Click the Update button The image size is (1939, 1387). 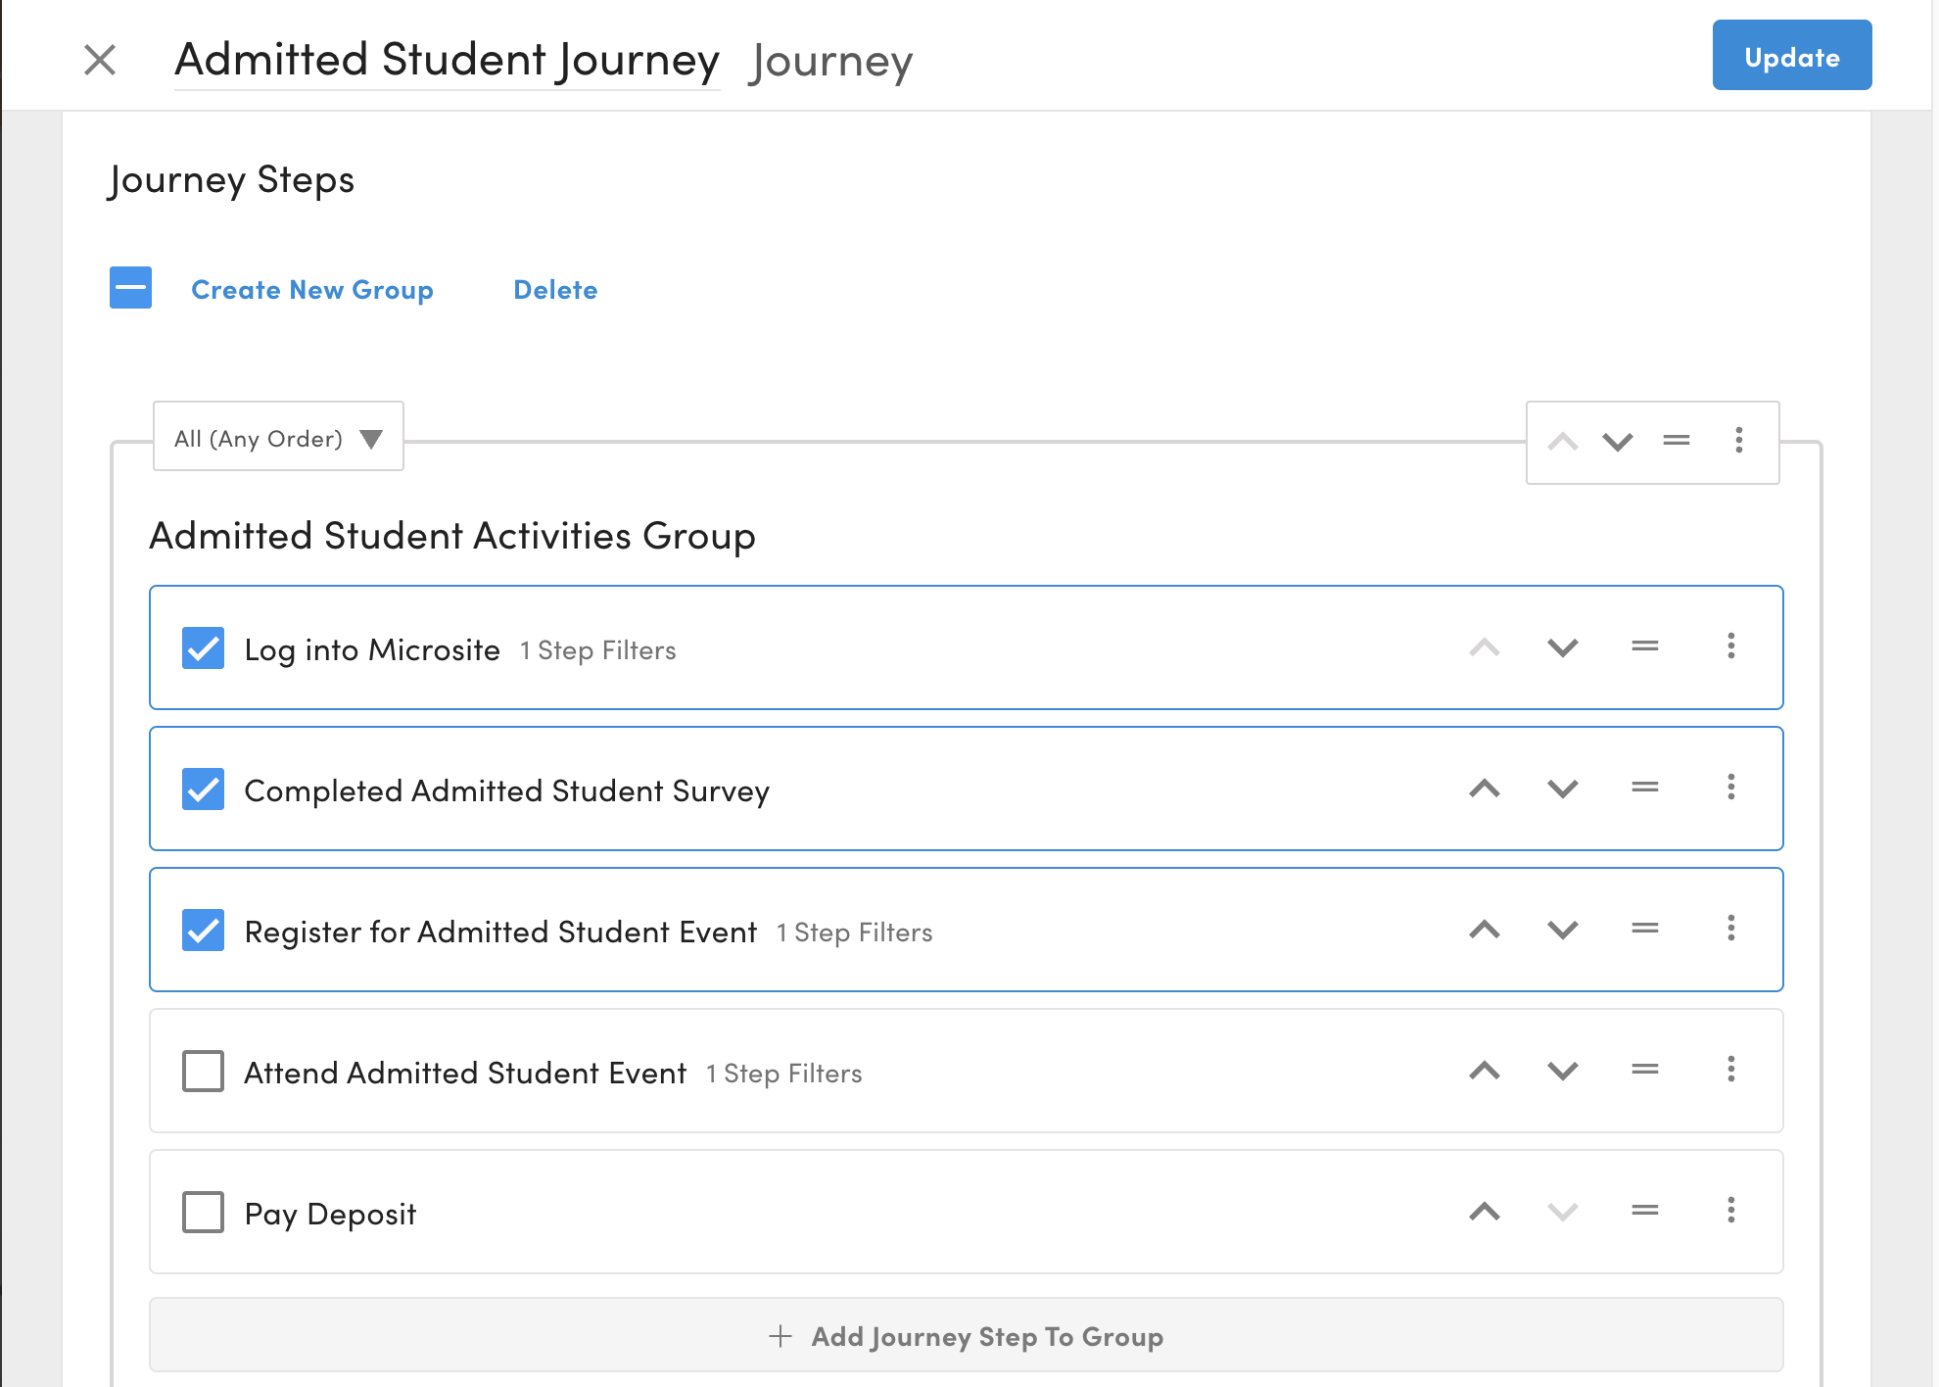click(x=1791, y=56)
